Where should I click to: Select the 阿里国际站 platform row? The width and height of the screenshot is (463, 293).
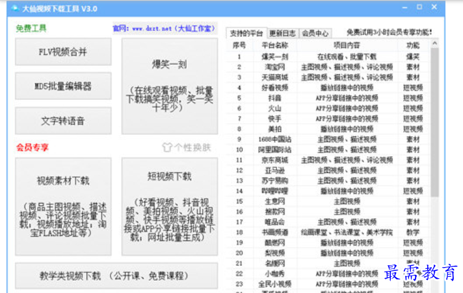click(328, 150)
